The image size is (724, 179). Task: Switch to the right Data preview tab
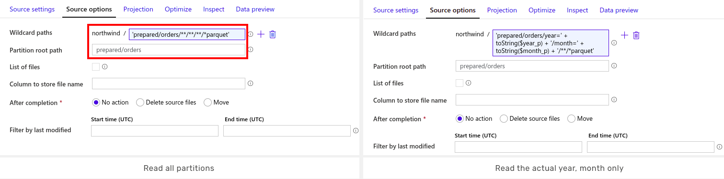(x=619, y=10)
